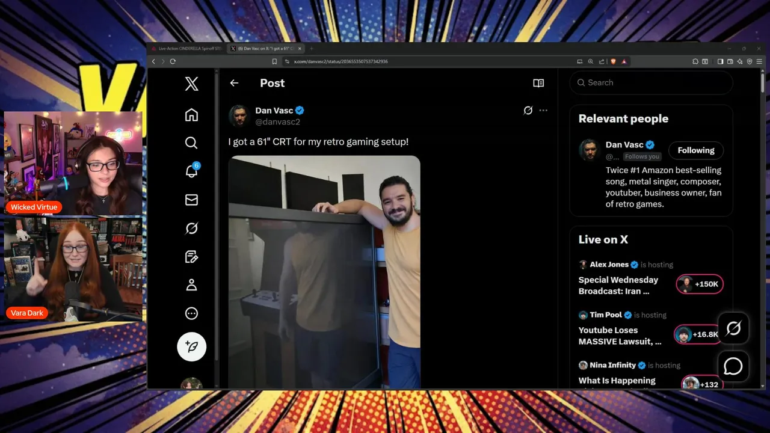Image resolution: width=770 pixels, height=433 pixels.
Task: Click the Alex Jones host avatar
Action: coord(583,265)
